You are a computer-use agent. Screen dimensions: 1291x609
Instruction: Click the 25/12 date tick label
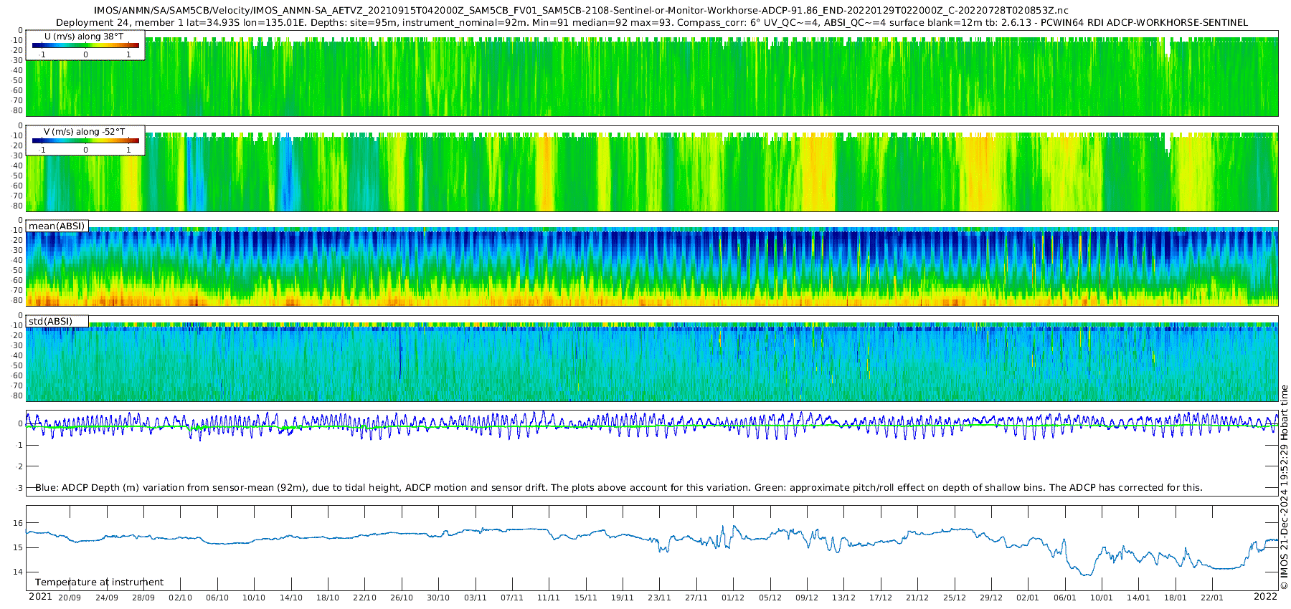coord(955,598)
